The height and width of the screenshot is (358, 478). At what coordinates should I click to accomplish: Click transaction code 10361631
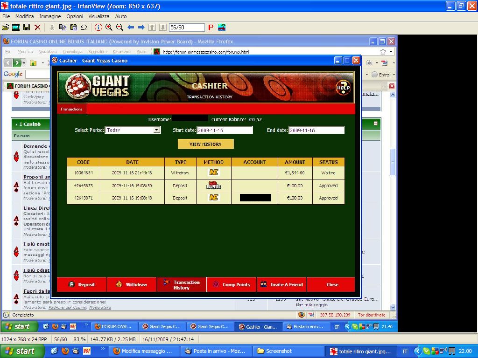[x=83, y=172]
